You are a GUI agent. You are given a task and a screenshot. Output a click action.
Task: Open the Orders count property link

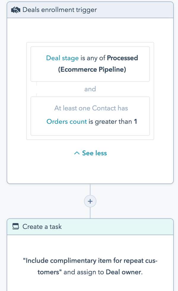(67, 121)
